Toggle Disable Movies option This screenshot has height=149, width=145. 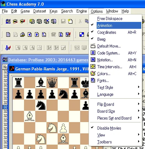115,128
